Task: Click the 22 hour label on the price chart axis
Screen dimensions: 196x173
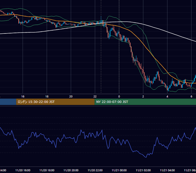Action: tap(95, 96)
